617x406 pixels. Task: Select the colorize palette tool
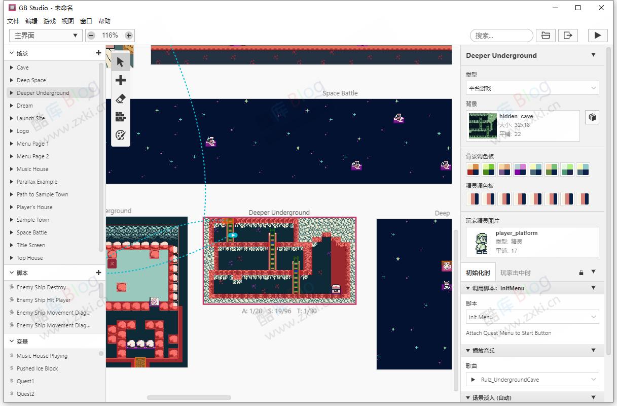pos(120,135)
